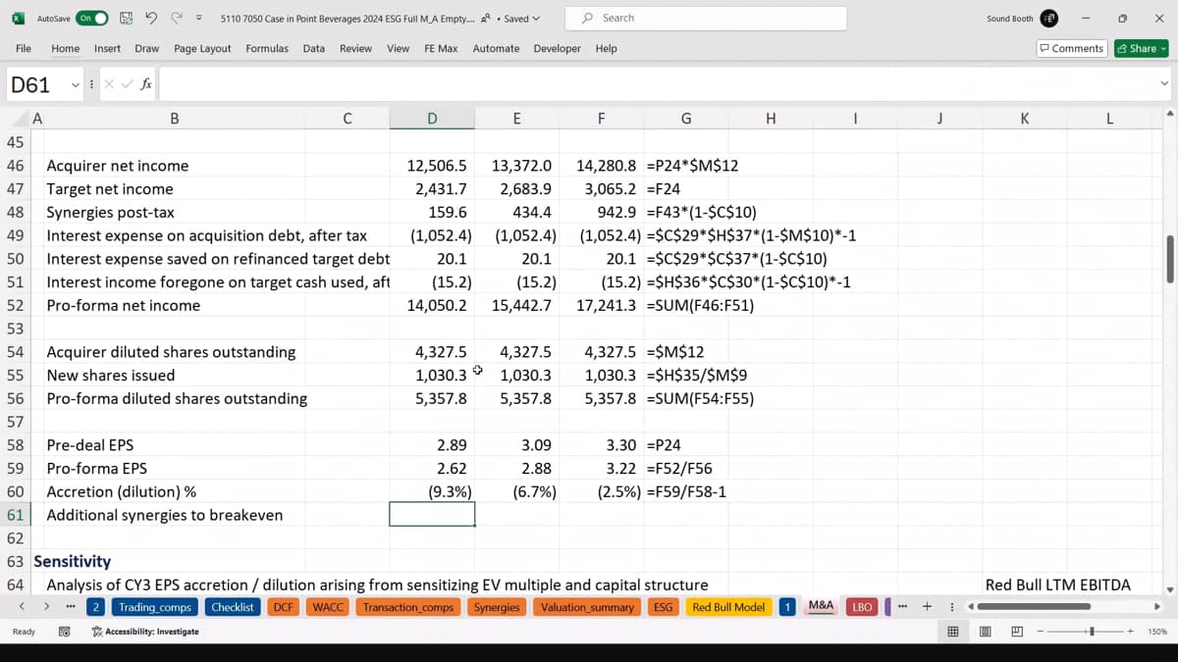Image resolution: width=1178 pixels, height=662 pixels.
Task: Open the Checklist sheet tab
Action: 233,607
